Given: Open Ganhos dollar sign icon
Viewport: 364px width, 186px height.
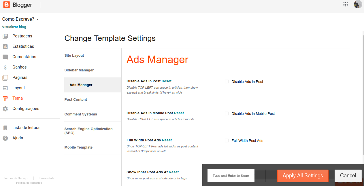Looking at the screenshot, I should pos(5,67).
